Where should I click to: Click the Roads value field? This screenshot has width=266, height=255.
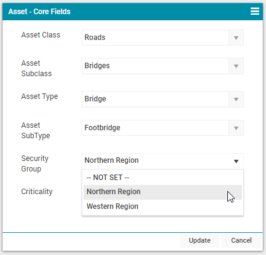[x=155, y=37]
